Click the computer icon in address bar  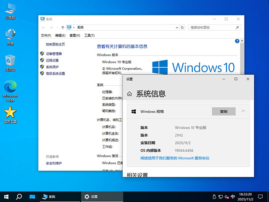pyautogui.click(x=69, y=27)
